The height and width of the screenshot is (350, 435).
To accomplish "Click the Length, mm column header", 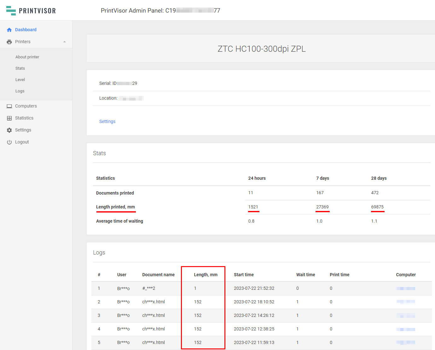I will (206, 275).
